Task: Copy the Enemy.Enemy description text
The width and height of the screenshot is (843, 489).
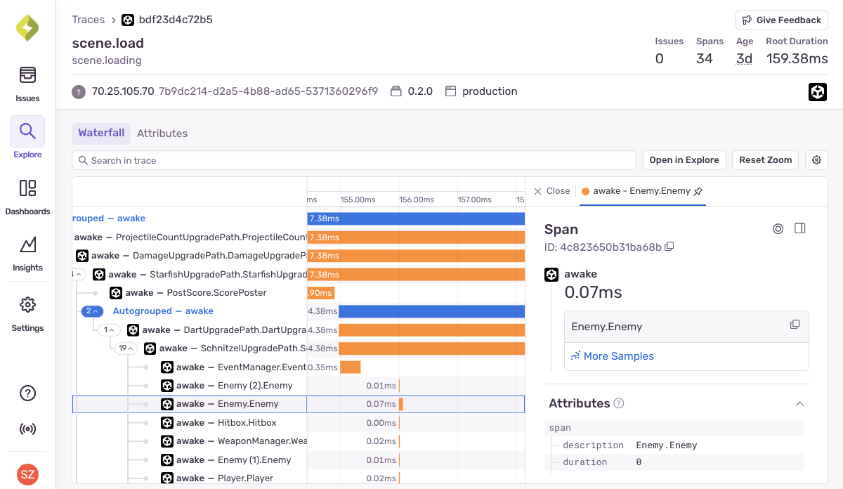Action: (795, 325)
